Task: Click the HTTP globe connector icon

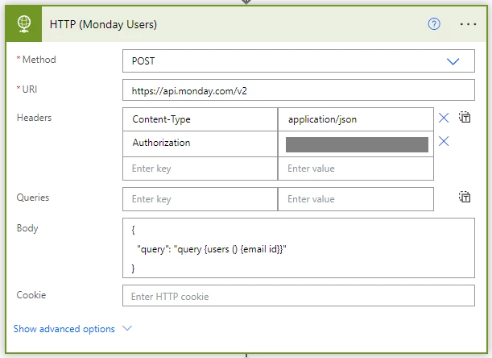Action: click(x=24, y=24)
